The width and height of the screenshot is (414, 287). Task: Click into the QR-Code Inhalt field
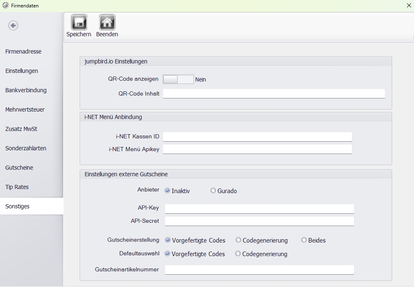[x=274, y=93]
